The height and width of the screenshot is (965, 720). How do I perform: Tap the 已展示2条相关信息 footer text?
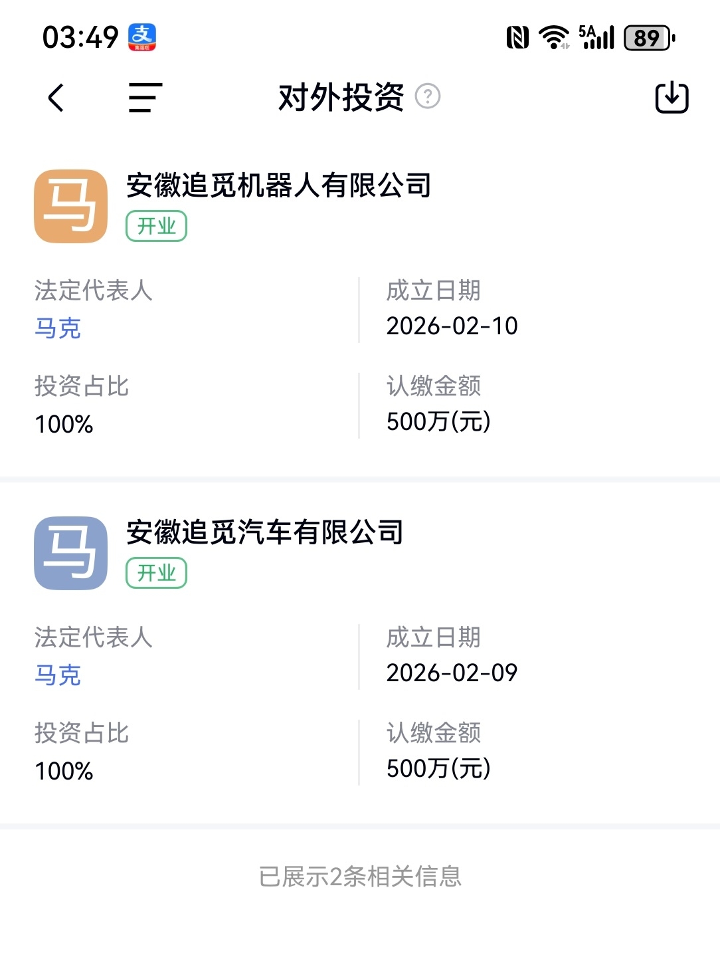pos(360,877)
